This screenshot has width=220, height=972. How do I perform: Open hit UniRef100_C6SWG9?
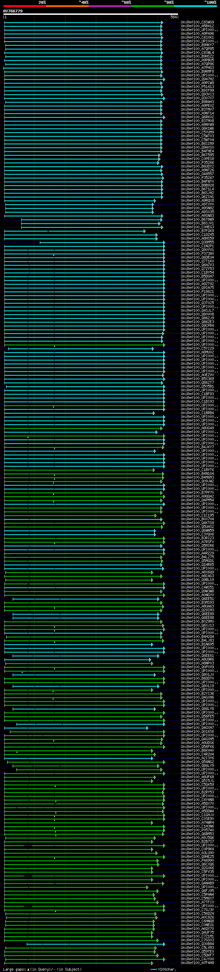[197, 22]
